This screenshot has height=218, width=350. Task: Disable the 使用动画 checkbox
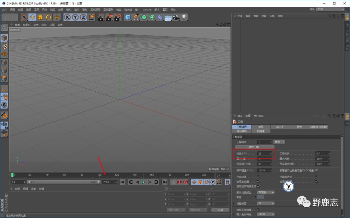click(258, 177)
